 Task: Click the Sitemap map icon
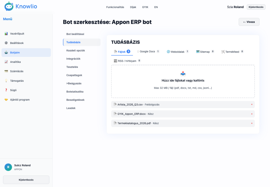point(198,51)
